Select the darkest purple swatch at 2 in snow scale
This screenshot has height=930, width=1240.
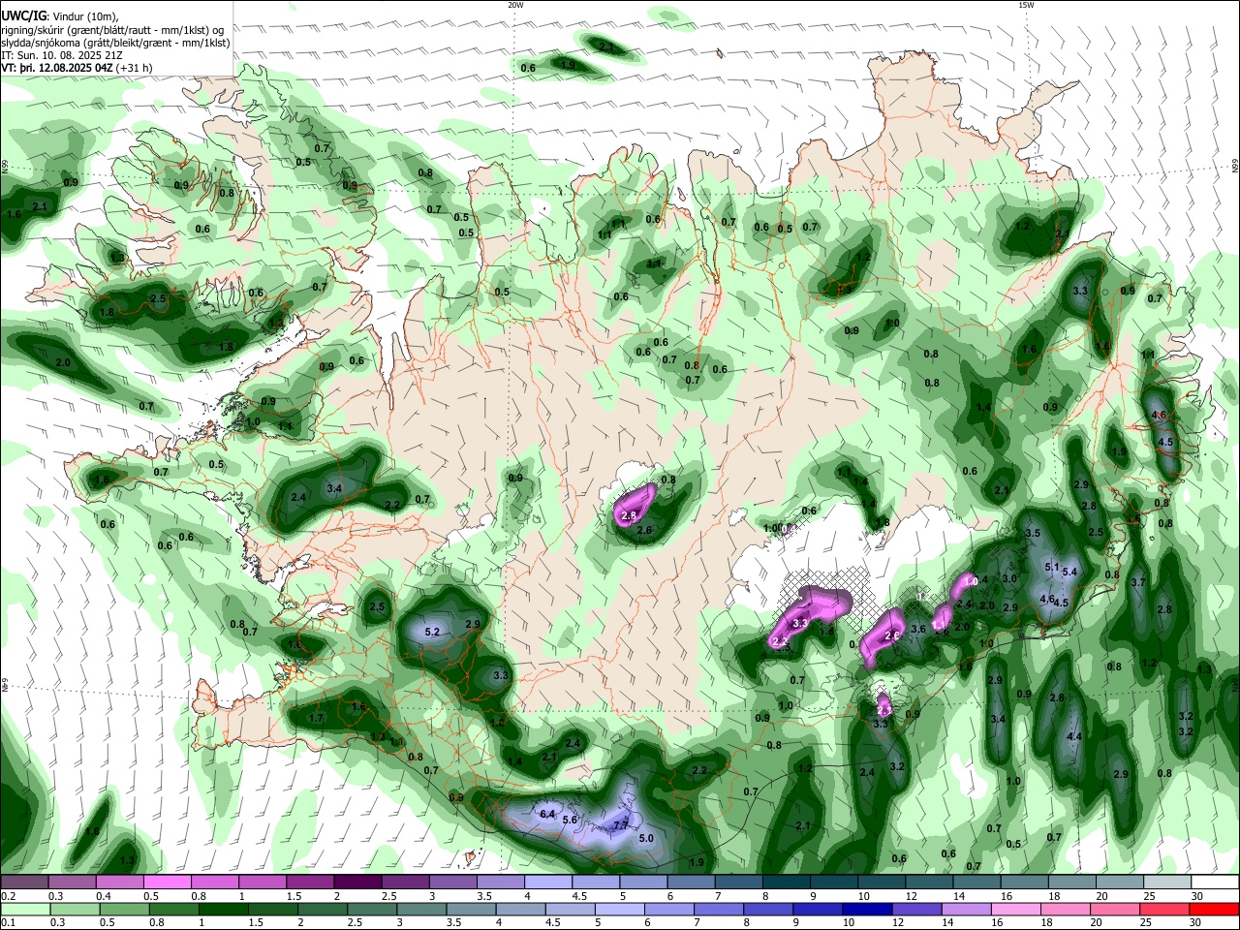click(x=357, y=882)
